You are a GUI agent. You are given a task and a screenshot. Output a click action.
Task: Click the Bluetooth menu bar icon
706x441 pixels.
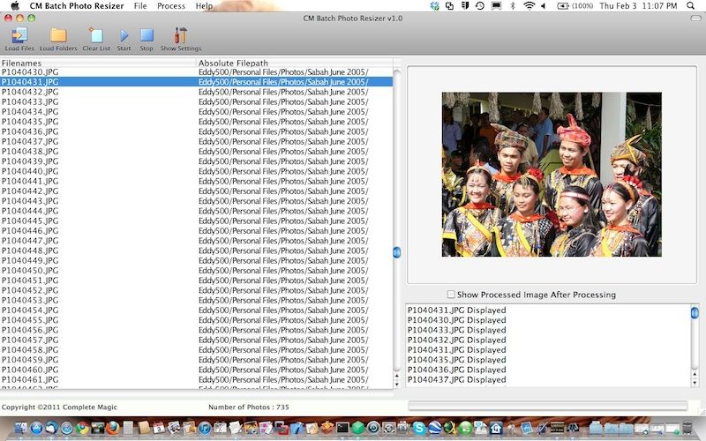513,6
